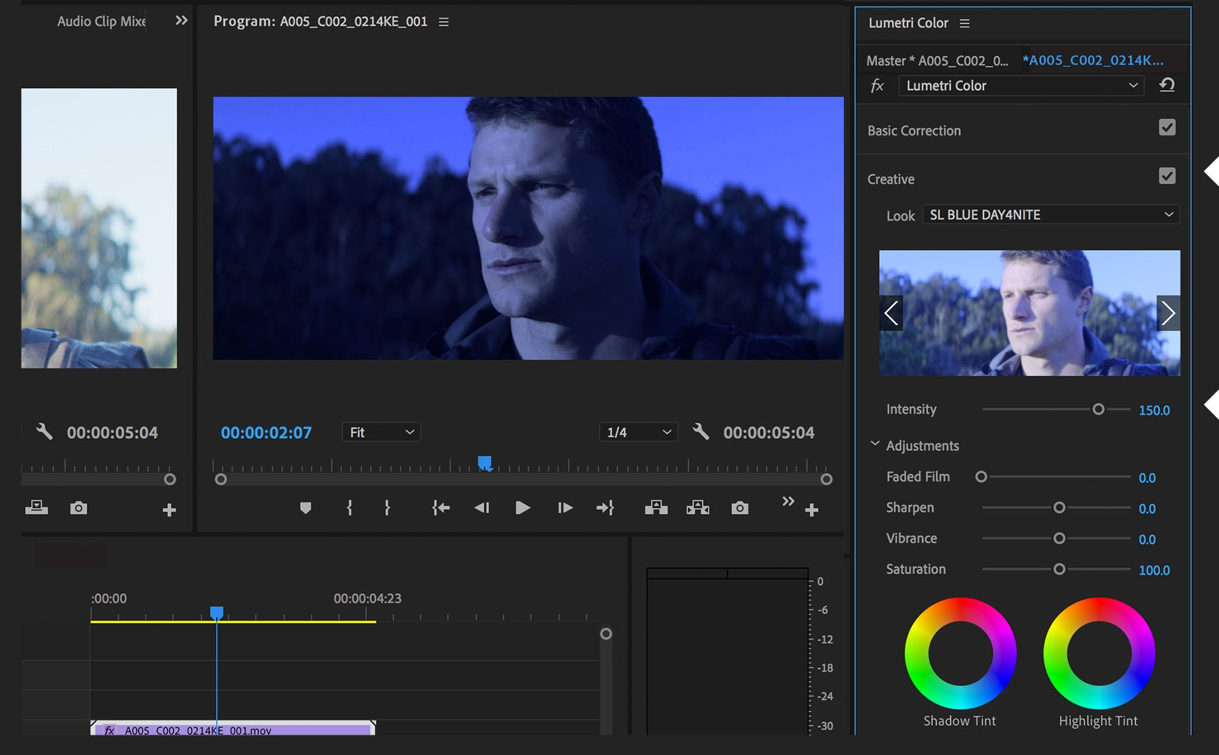Disable the Creative section checkbox
1219x755 pixels.
click(1167, 176)
